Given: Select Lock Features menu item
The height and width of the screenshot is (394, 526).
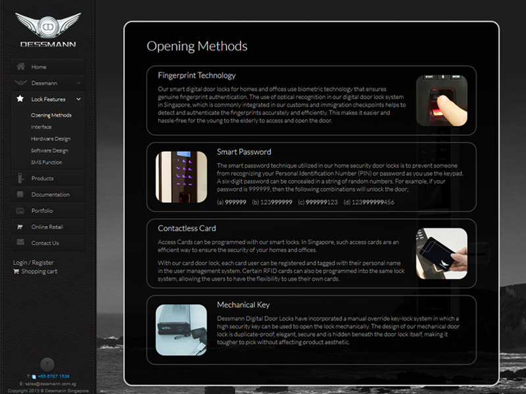Looking at the screenshot, I should pyautogui.click(x=48, y=99).
